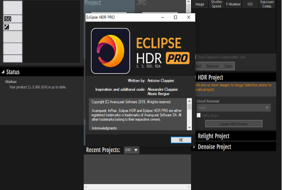The image size is (282, 190).
Task: Click the exposure compensation plus/minus icon
Action: click(x=7, y=27)
